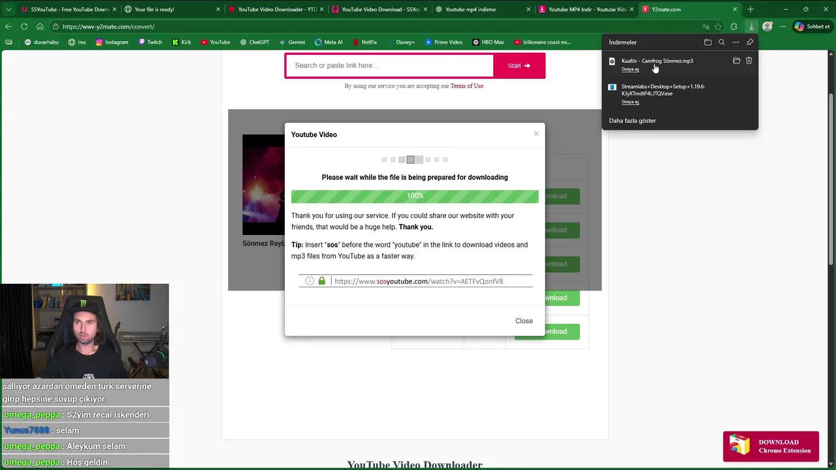
Task: Click the green 100% progress bar
Action: (415, 196)
